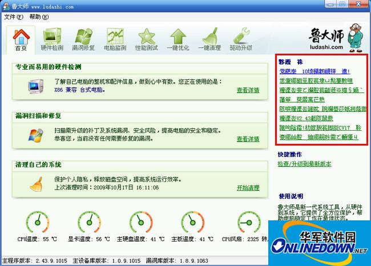Click the computer monitor icon in hardware section

tap(36, 87)
